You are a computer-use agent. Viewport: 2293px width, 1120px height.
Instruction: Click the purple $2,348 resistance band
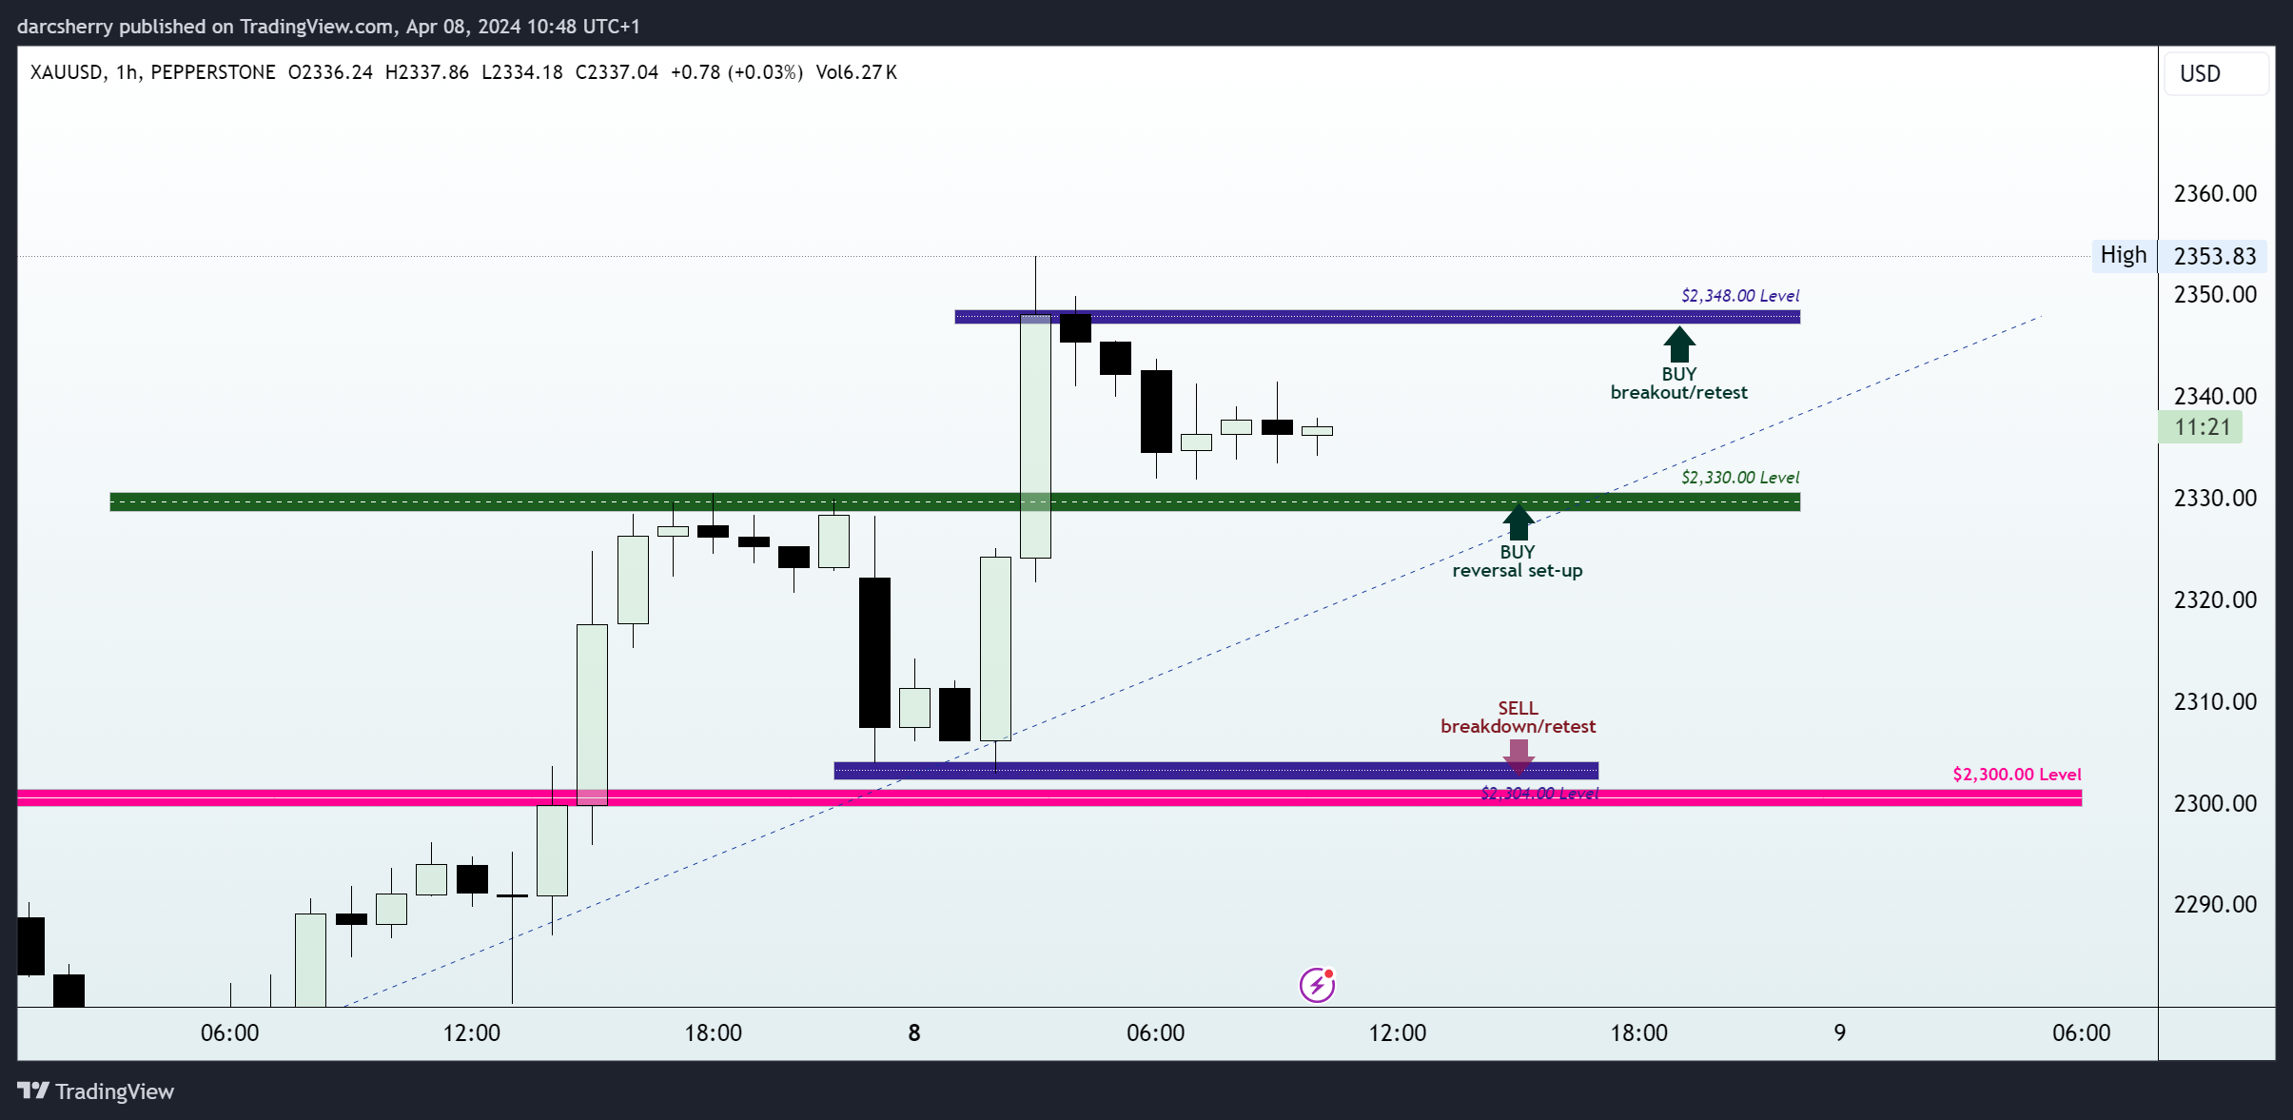click(1377, 317)
